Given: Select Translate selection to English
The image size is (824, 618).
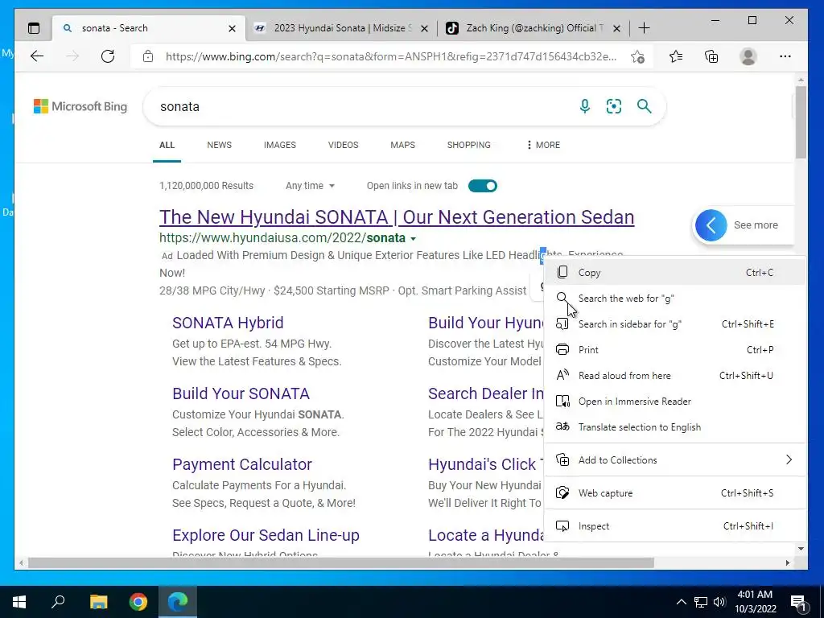Looking at the screenshot, I should [674, 426].
